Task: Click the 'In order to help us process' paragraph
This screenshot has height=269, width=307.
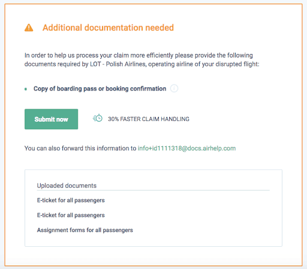Action: pyautogui.click(x=142, y=60)
